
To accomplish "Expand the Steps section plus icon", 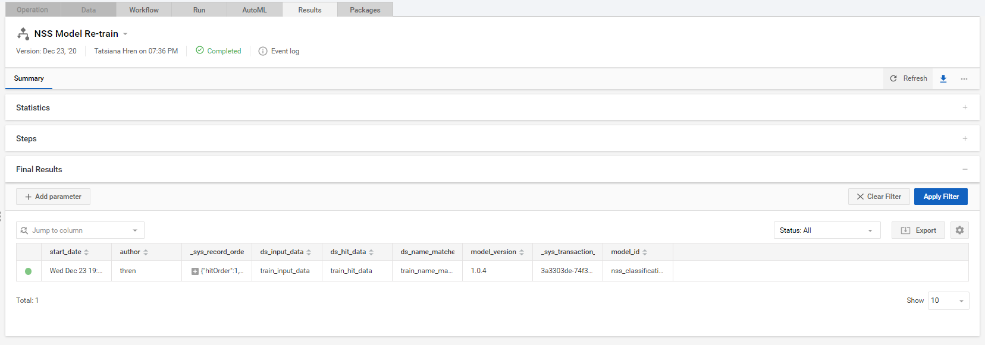I will point(965,138).
